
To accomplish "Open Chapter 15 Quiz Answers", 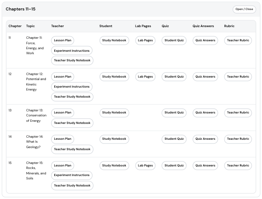I will (x=205, y=165).
